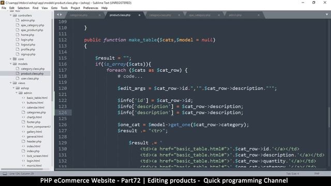Collapse the admin folder arrow
The image size is (331, 186).
(17, 93)
